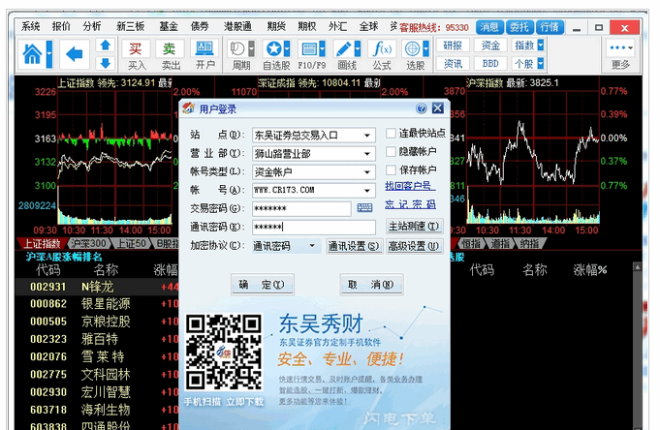Screen dimensions: 660x430
Task: Expand the 指数 index dropdown
Action: click(x=540, y=45)
